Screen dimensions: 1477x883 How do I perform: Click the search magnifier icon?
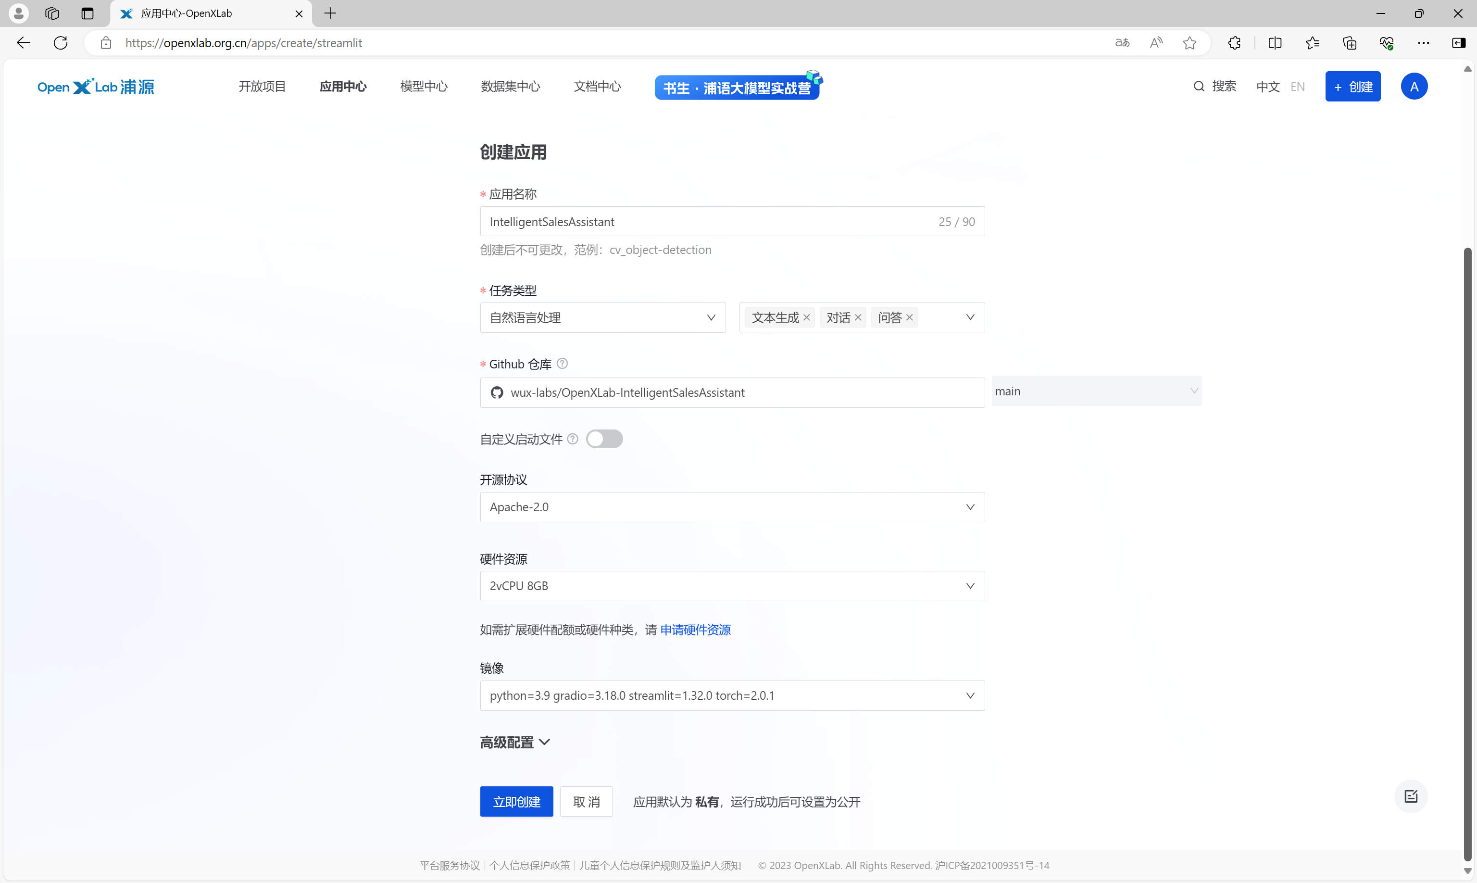click(x=1199, y=86)
